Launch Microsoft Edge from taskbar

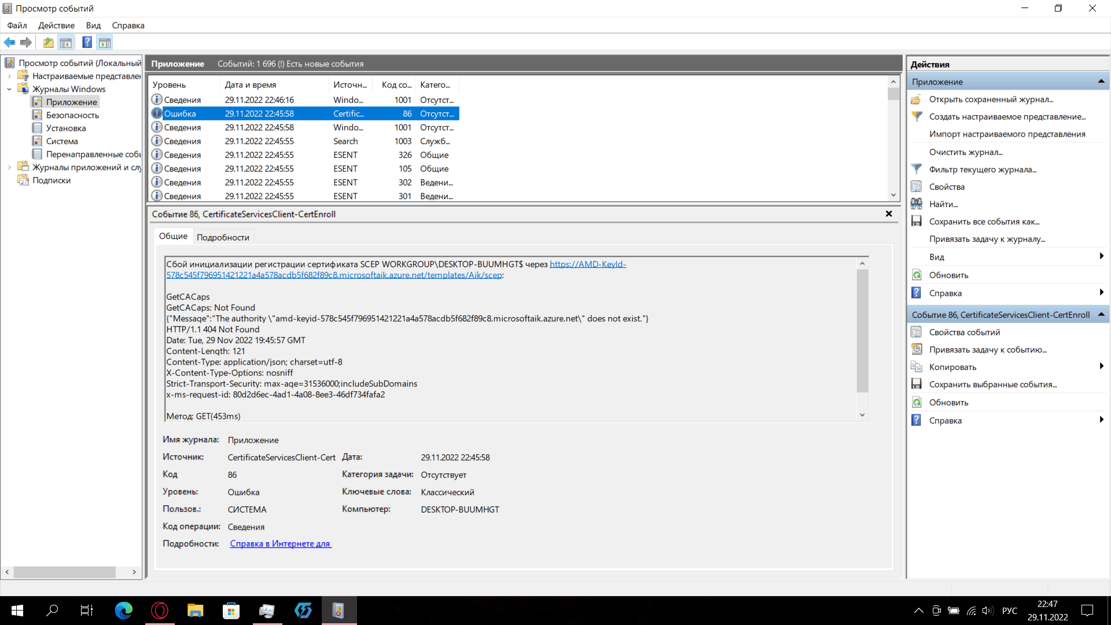[x=124, y=611]
